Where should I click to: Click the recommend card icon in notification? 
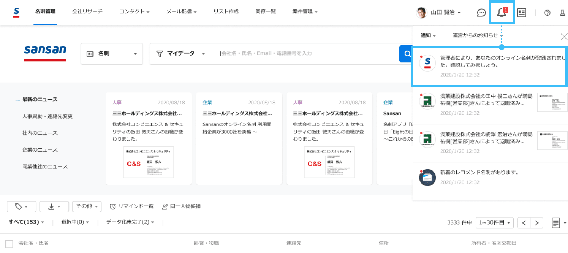point(427,178)
